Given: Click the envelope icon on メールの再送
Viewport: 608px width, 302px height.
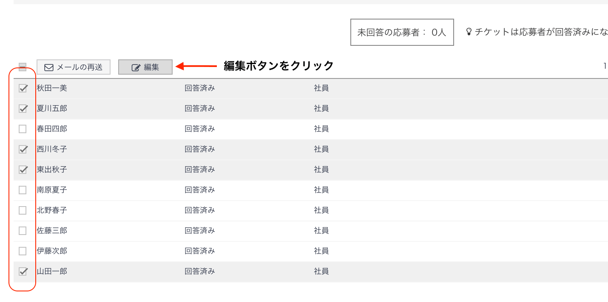Looking at the screenshot, I should tap(49, 67).
